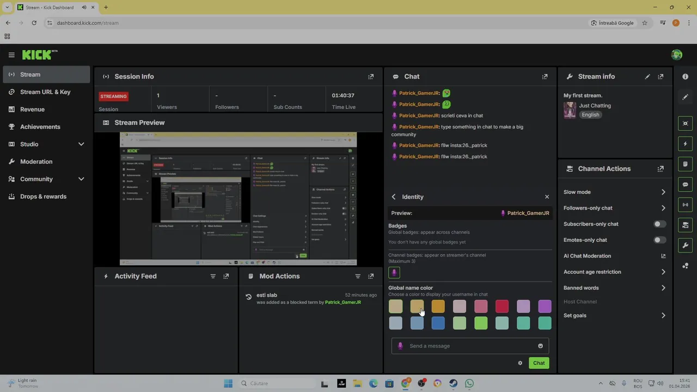Go to the Revenue page
Screen dimensions: 697x392
coord(46,109)
